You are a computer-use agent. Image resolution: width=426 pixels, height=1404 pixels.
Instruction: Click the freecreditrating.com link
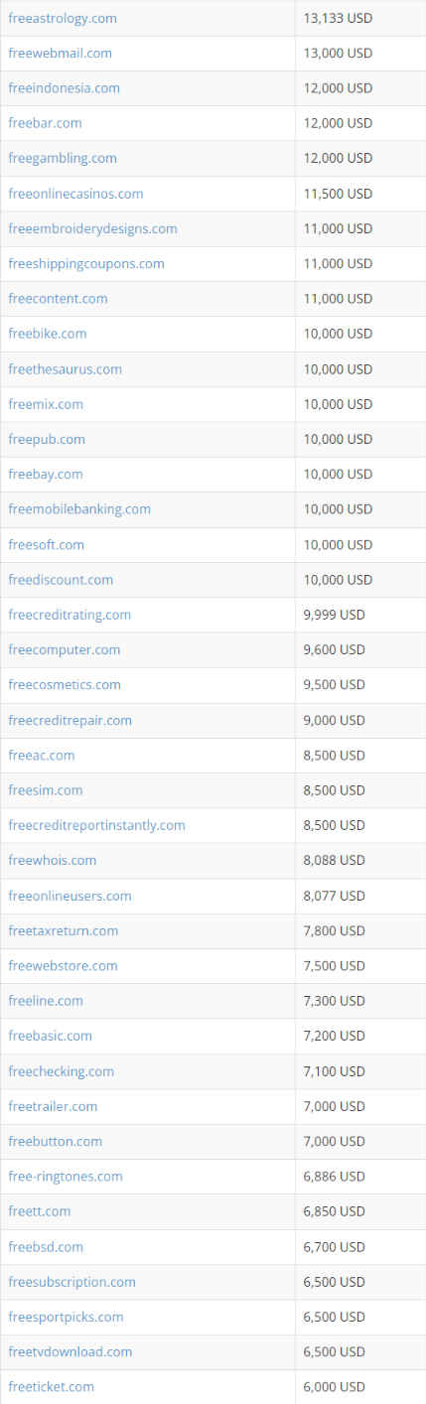(x=70, y=615)
